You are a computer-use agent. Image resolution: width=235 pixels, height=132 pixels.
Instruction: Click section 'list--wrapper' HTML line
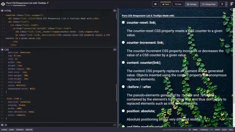25,15
